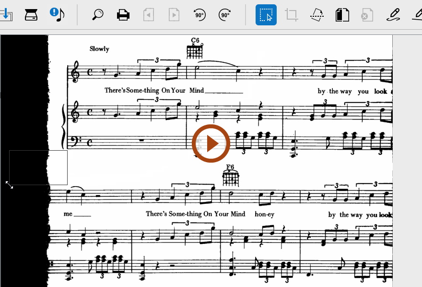
Task: Rotate the page 90° counterclockwise
Action: [x=199, y=15]
